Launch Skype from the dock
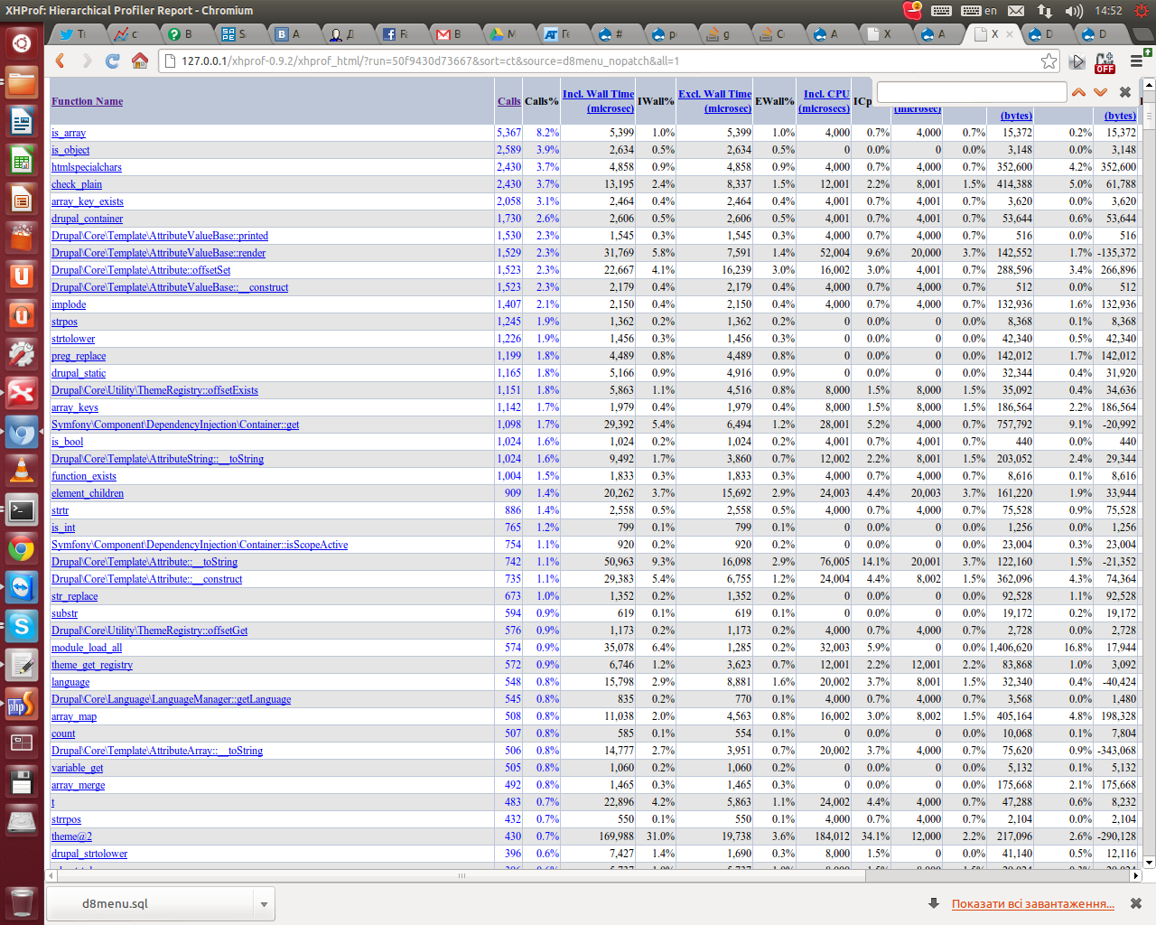Viewport: 1156px width, 925px height. pyautogui.click(x=22, y=626)
